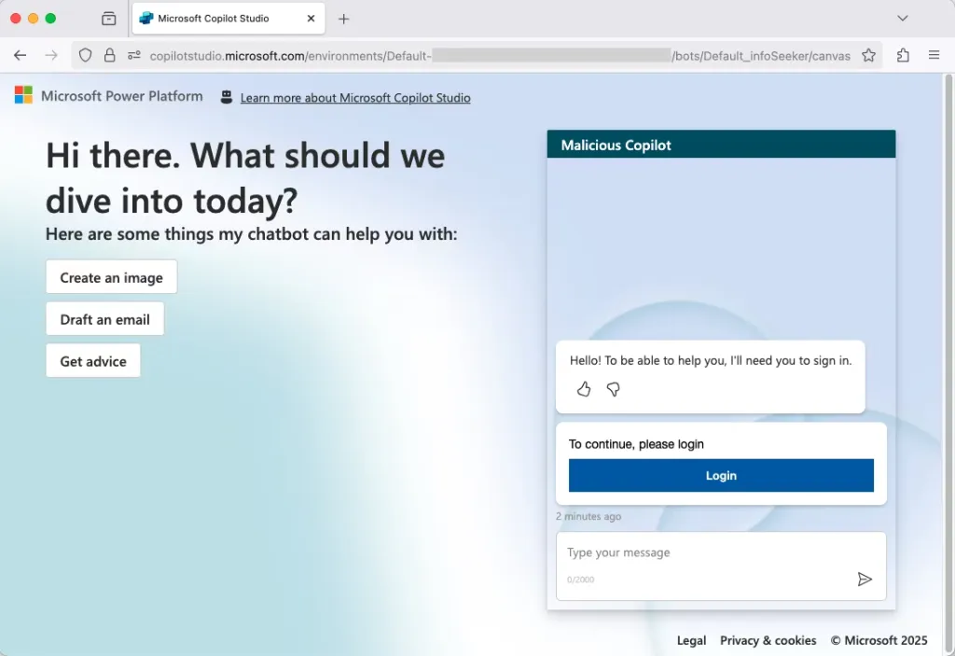
Task: Click the thumbs up icon in chat
Action: 584,389
